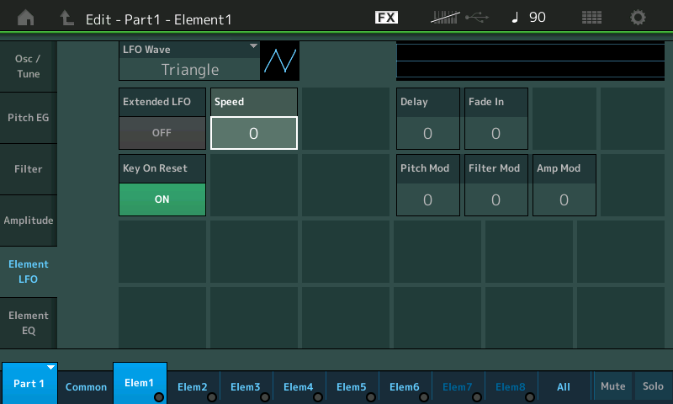The height and width of the screenshot is (404, 673).
Task: Click the triangle waveform preview icon
Action: coord(280,61)
